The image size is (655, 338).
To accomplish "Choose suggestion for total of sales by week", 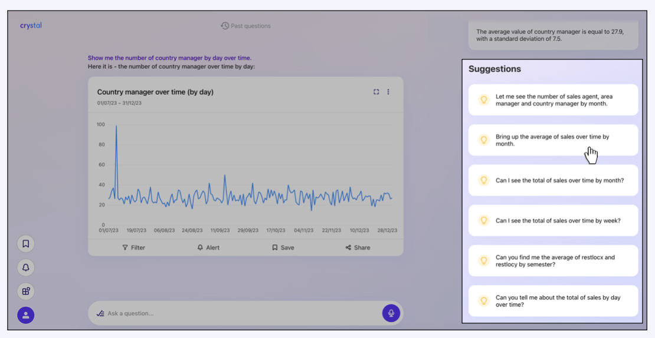I will [553, 221].
